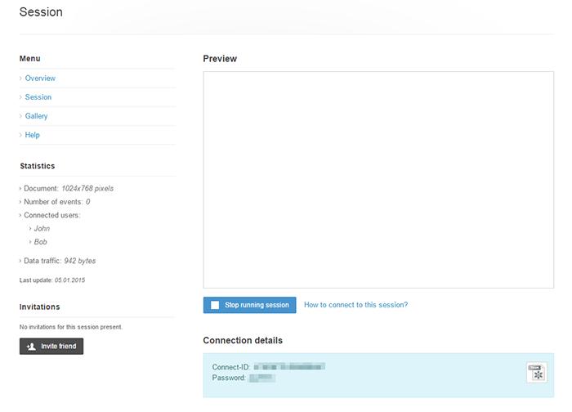
Task: Open the Help page
Action: point(33,135)
